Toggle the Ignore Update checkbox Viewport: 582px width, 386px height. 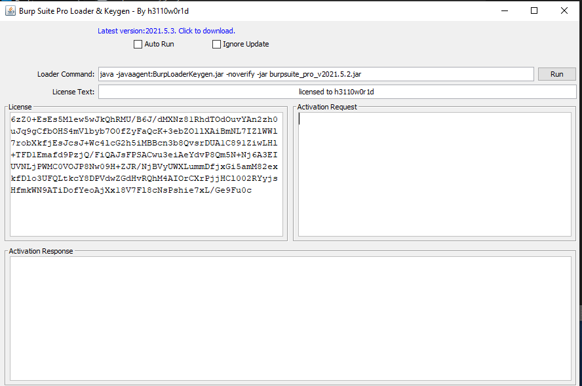click(216, 44)
